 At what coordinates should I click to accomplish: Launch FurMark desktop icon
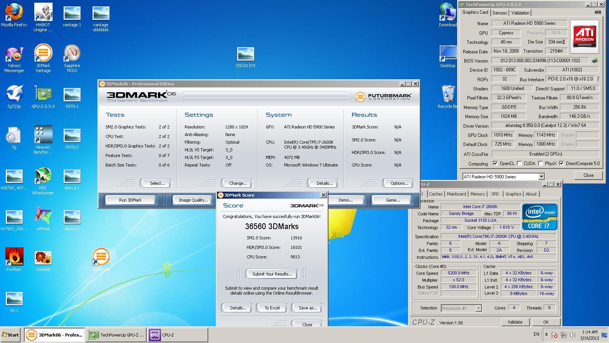[x=14, y=260]
